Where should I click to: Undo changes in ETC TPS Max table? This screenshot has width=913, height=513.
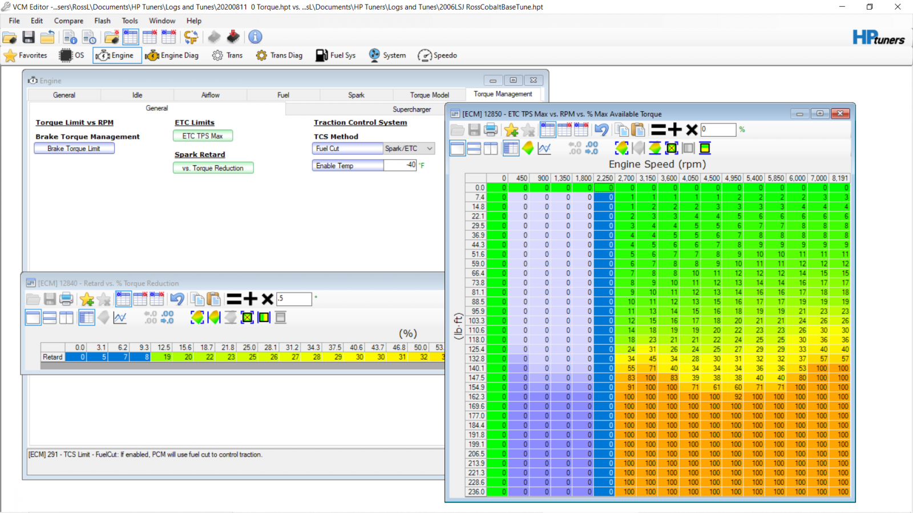(601, 130)
